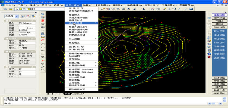Select 标准图幅 (50X50cm) menu entry
Image resolution: width=228 pixels, height=108 pixels.
click(81, 69)
